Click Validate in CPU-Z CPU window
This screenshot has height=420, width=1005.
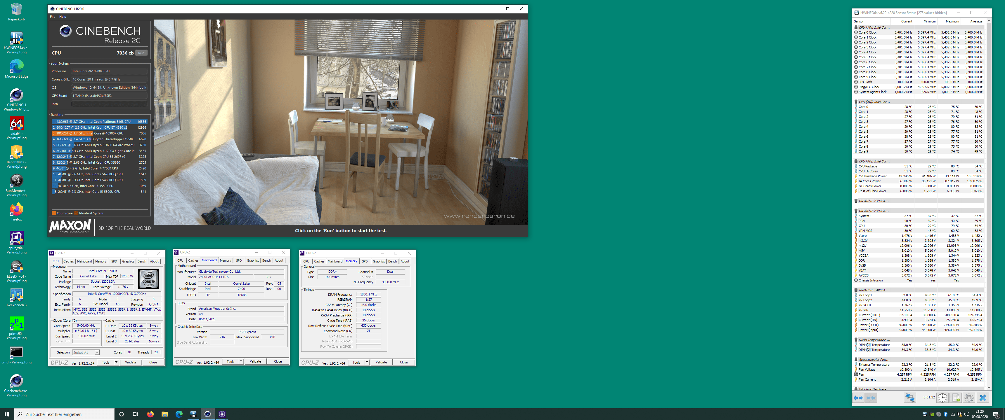[131, 362]
